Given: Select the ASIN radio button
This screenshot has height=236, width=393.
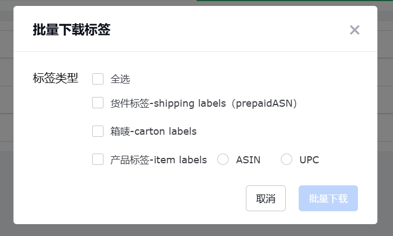Looking at the screenshot, I should coord(223,159).
